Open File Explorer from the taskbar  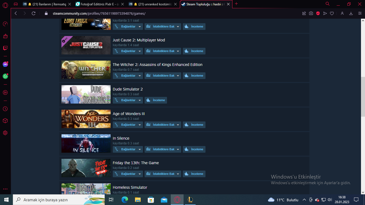pos(138,200)
